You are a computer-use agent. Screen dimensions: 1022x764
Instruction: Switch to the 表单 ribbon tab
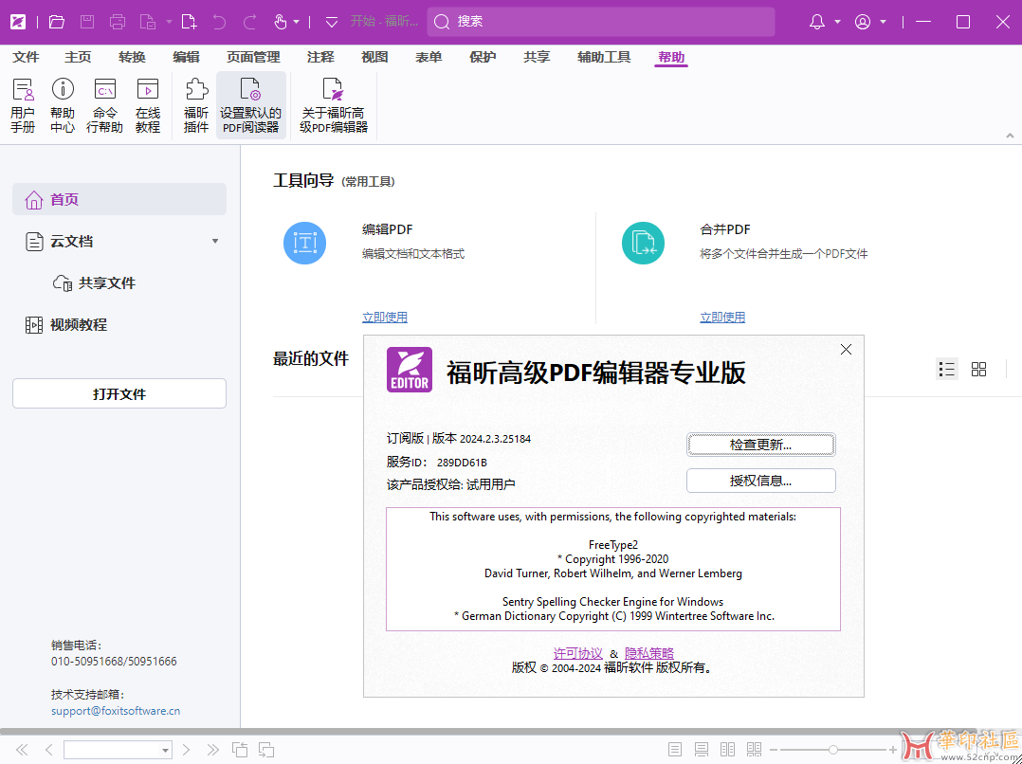[429, 57]
